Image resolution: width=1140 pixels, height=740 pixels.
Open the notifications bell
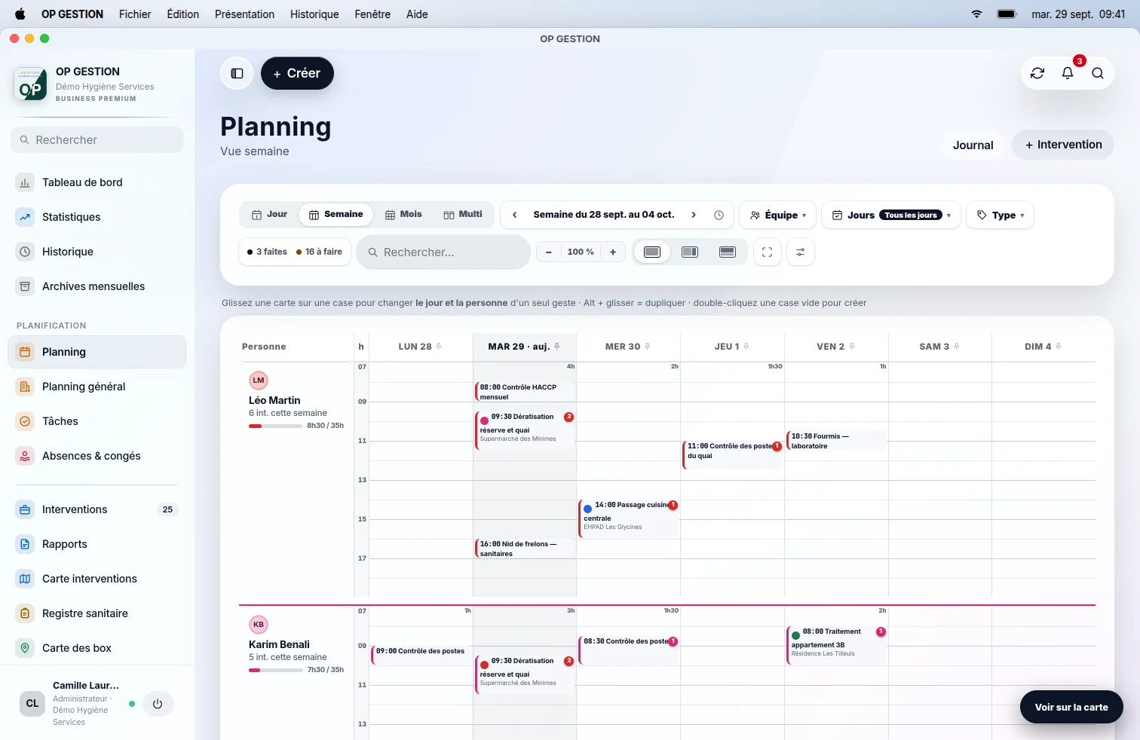[1068, 73]
